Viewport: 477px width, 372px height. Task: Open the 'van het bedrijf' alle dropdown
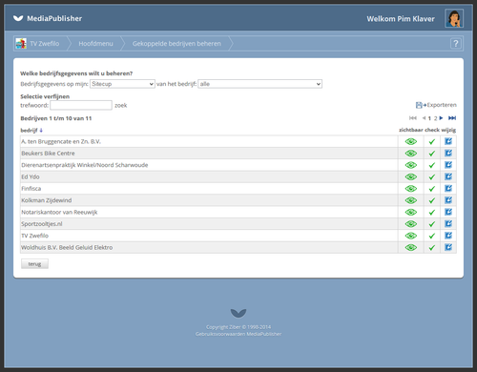tap(259, 84)
